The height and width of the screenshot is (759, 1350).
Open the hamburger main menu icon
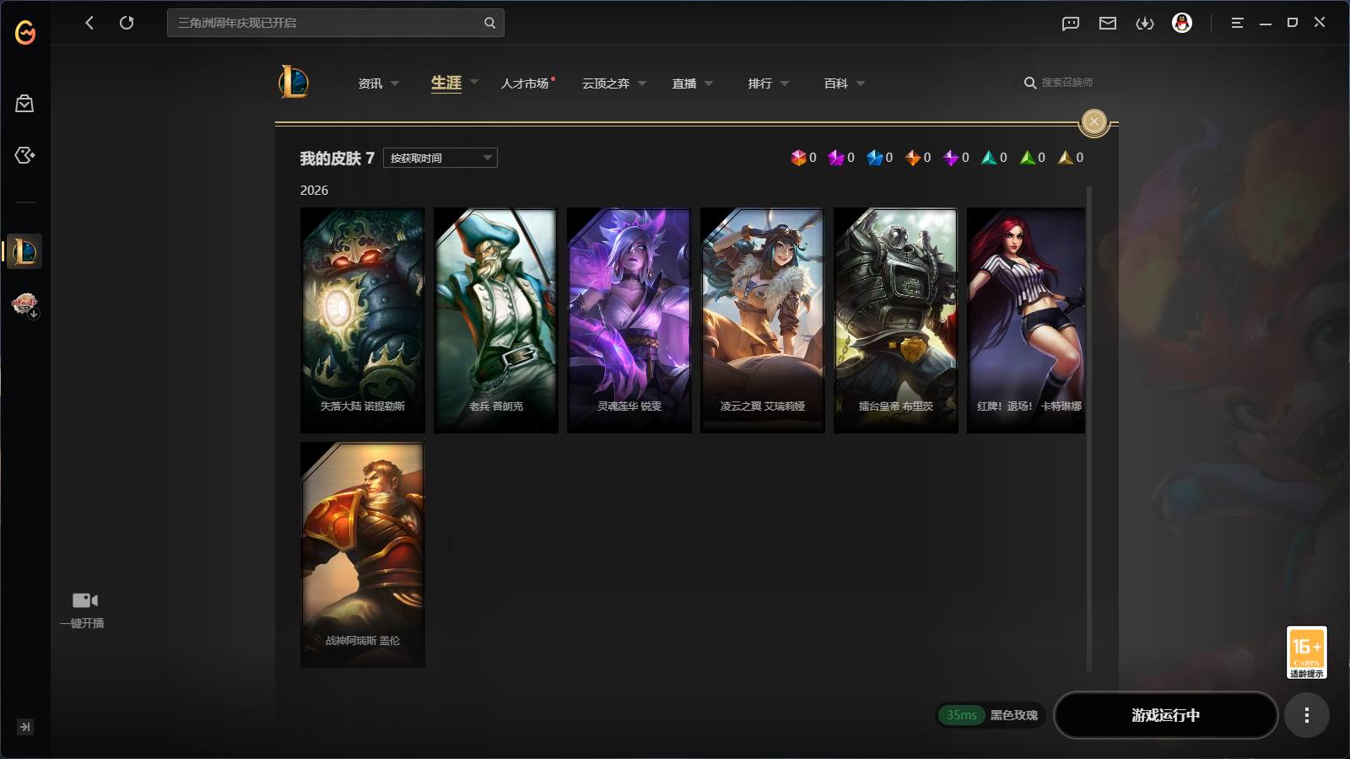coord(1237,24)
